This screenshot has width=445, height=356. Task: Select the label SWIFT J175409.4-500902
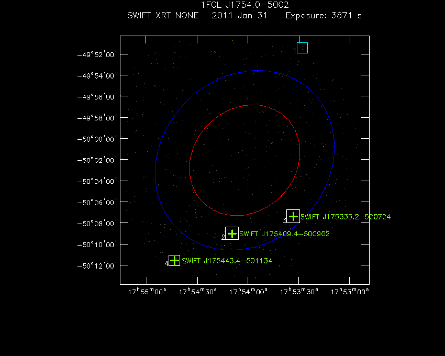tap(284, 234)
